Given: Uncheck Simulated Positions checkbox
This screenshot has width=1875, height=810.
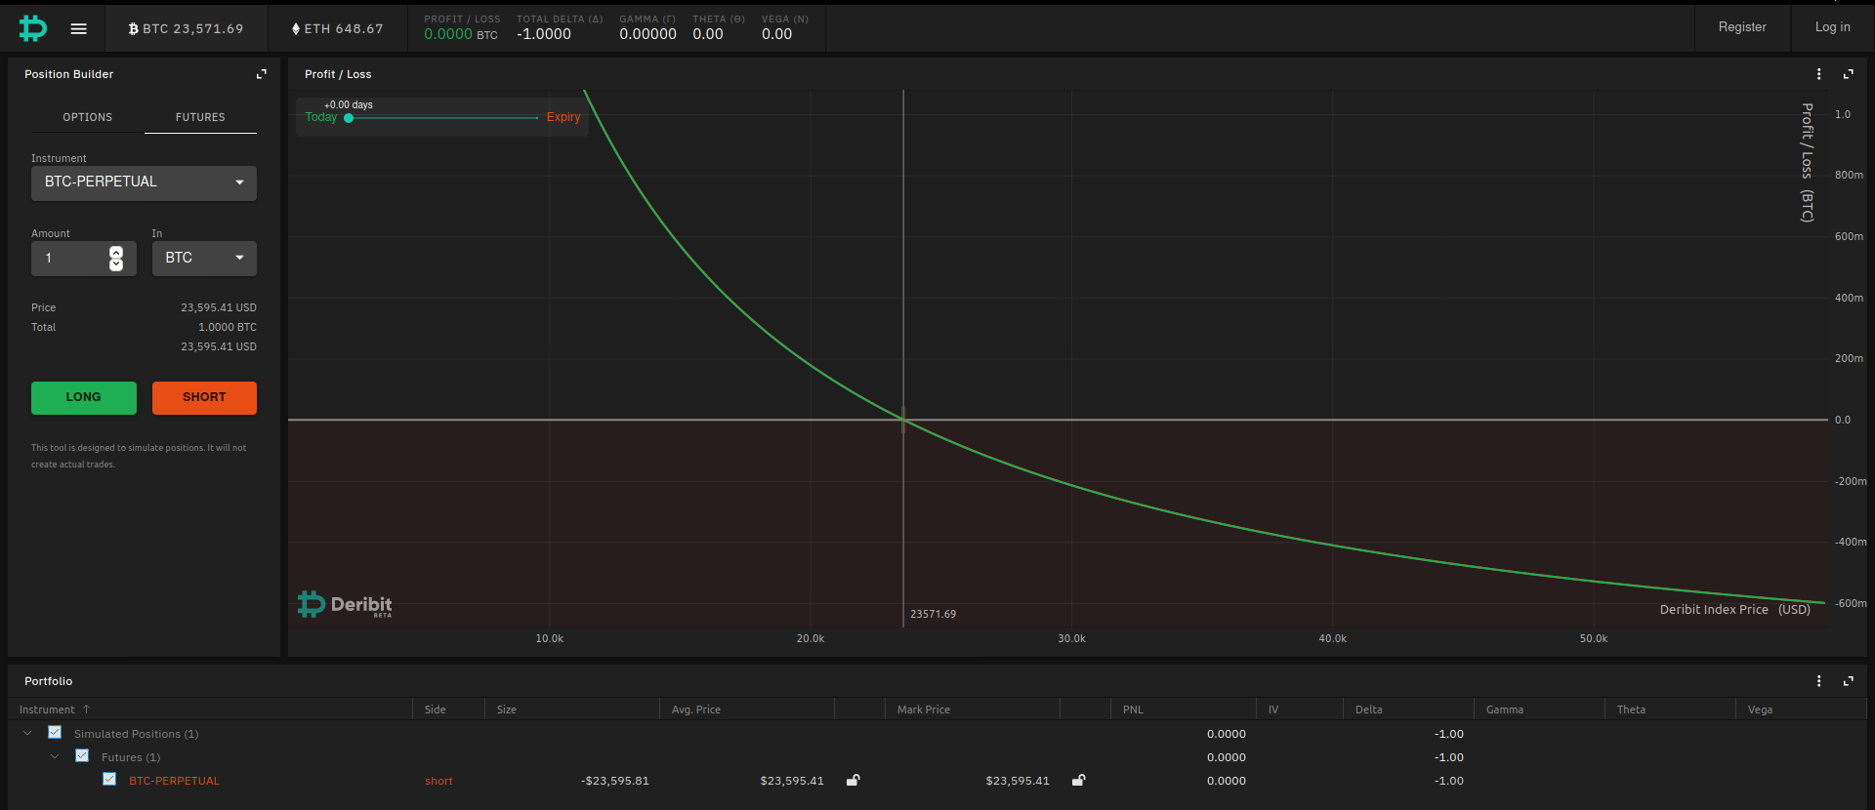Looking at the screenshot, I should (55, 732).
